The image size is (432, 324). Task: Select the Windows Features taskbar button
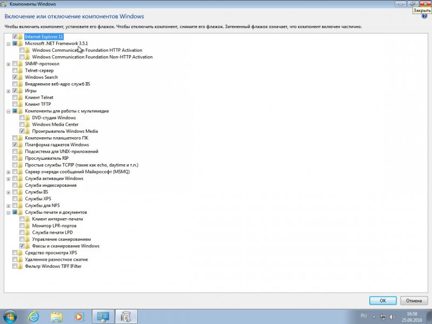click(x=126, y=316)
